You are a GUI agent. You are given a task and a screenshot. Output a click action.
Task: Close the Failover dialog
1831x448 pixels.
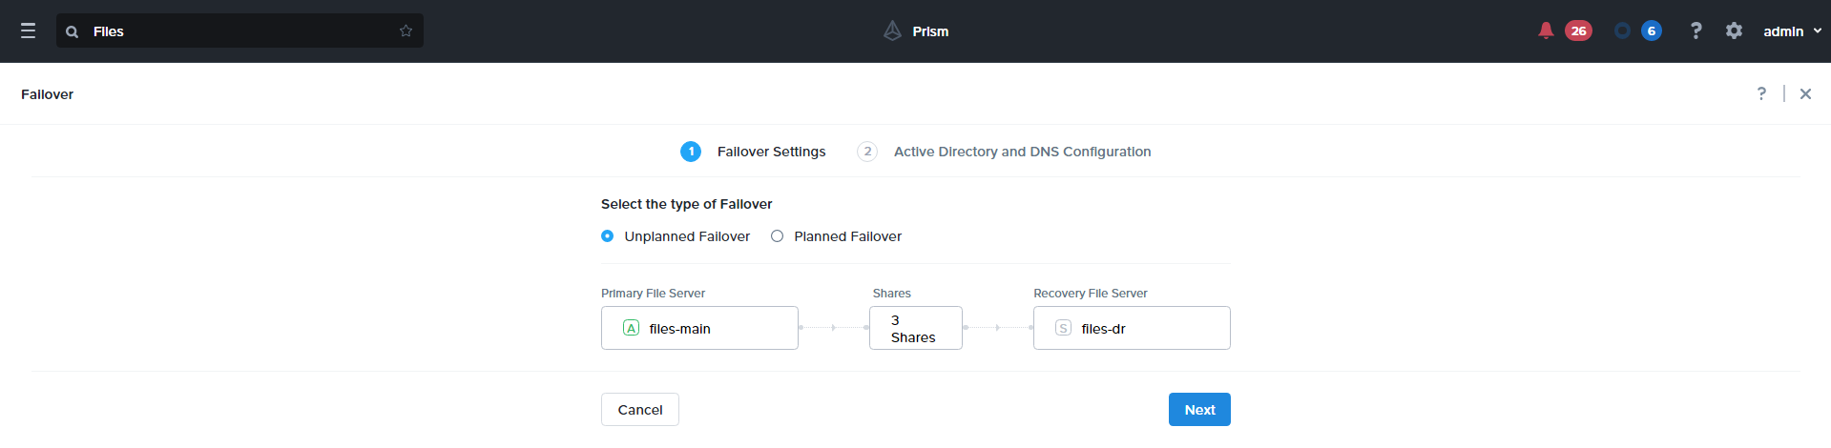(x=1805, y=93)
